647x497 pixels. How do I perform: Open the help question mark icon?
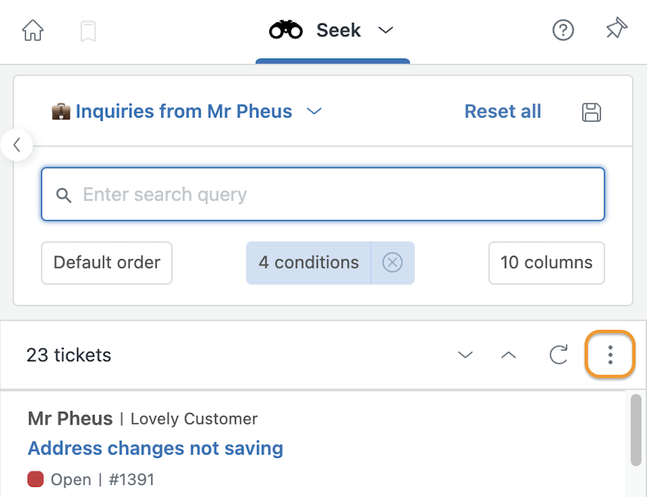point(563,30)
